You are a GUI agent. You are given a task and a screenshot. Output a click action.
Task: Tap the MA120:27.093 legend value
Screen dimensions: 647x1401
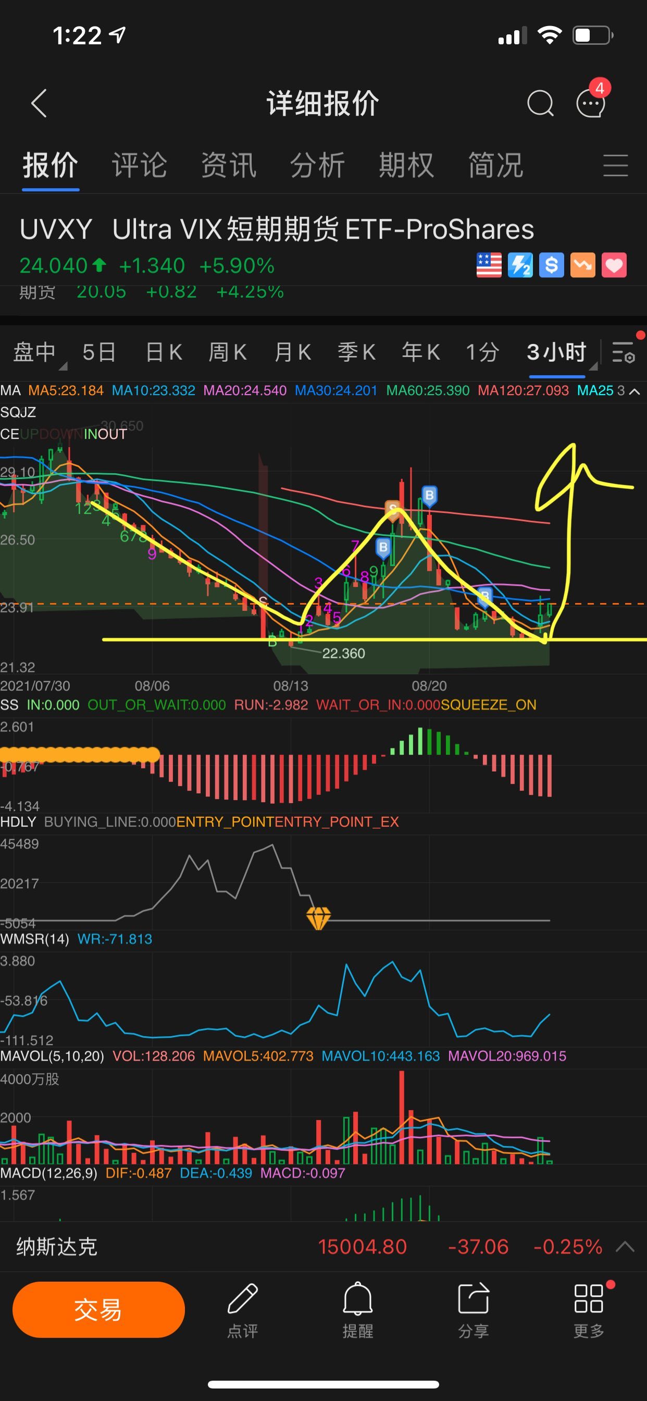click(523, 390)
